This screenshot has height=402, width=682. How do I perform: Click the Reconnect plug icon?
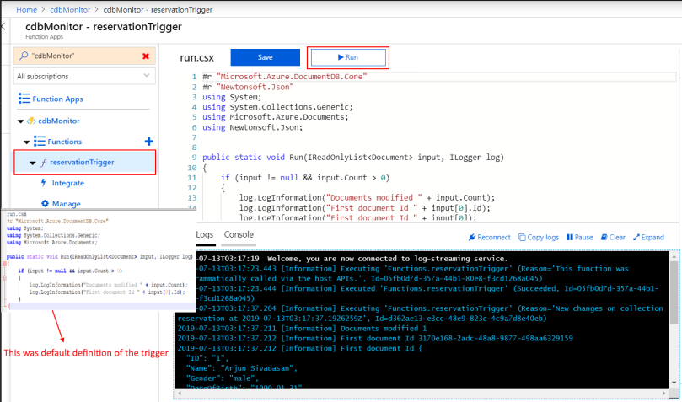click(x=472, y=238)
